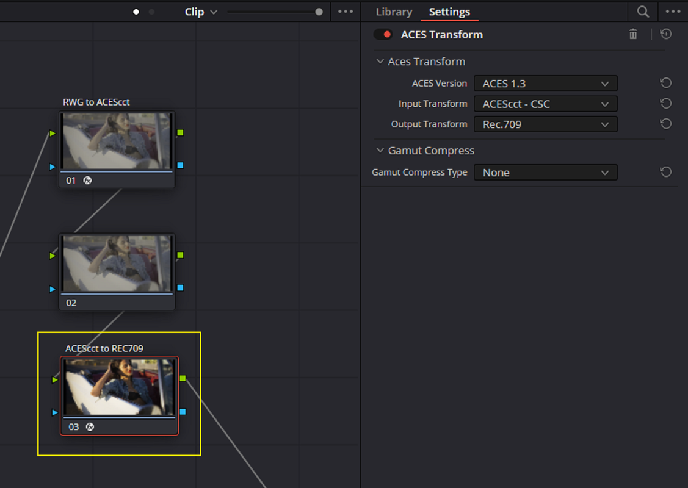
Task: Switch to the Library tab
Action: pos(394,12)
